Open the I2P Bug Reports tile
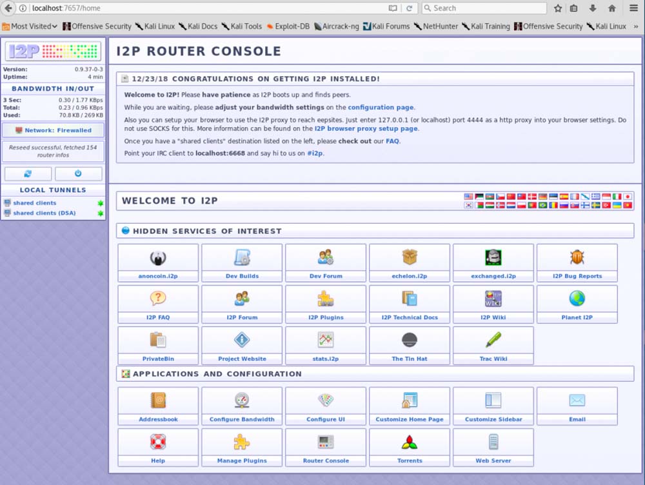Screen dimensions: 645x485 [577, 262]
